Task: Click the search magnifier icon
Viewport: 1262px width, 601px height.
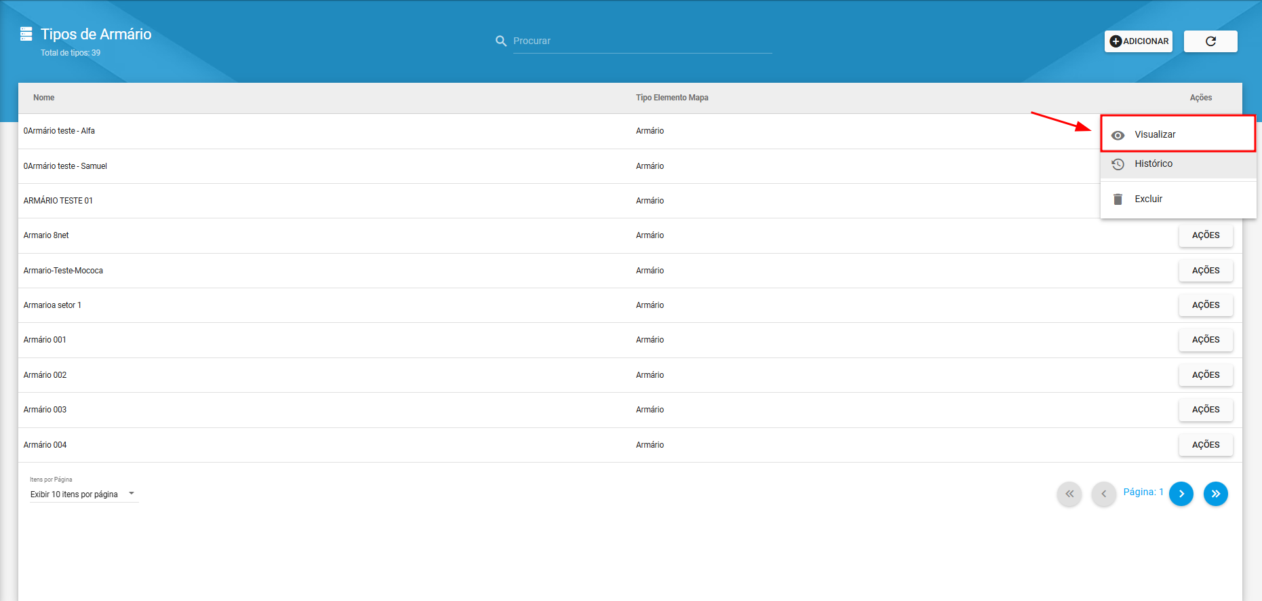Action: (501, 41)
